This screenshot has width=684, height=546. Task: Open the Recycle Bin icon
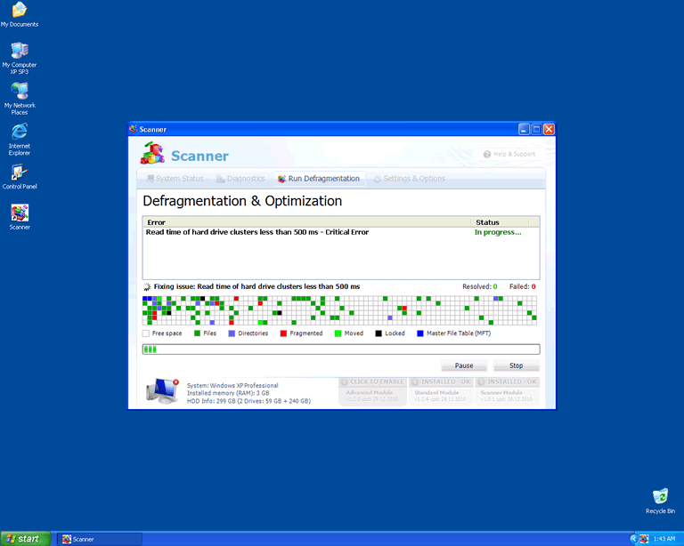click(x=660, y=496)
